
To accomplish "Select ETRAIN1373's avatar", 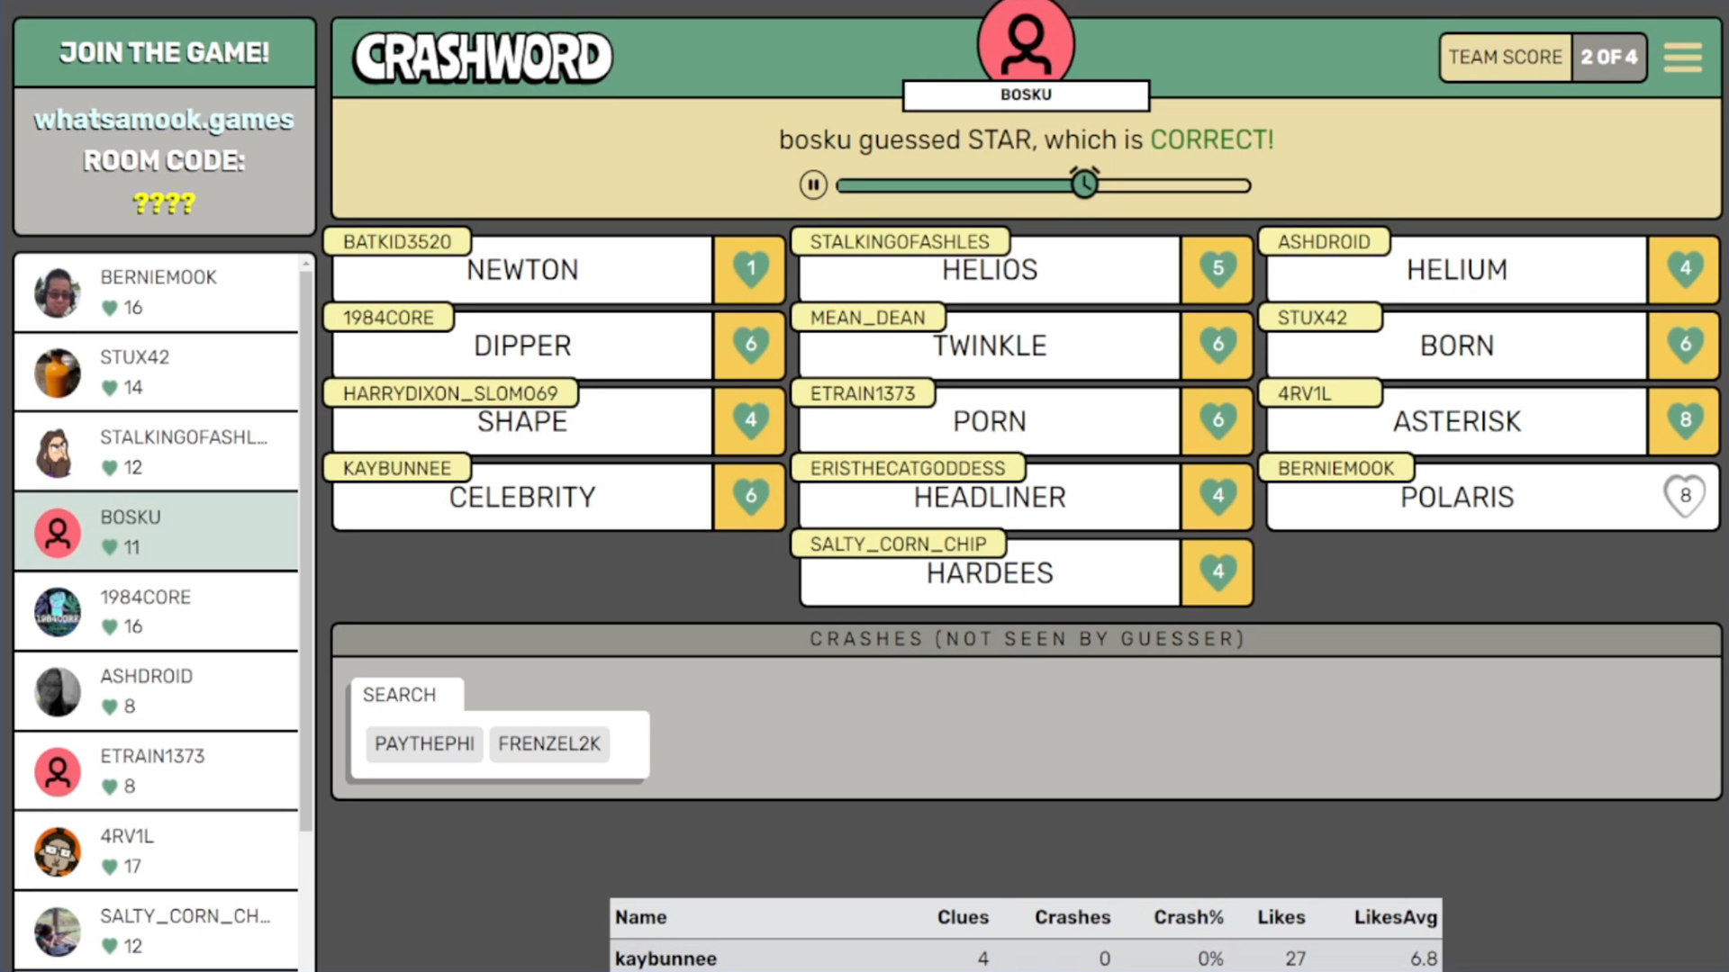I will 57,771.
